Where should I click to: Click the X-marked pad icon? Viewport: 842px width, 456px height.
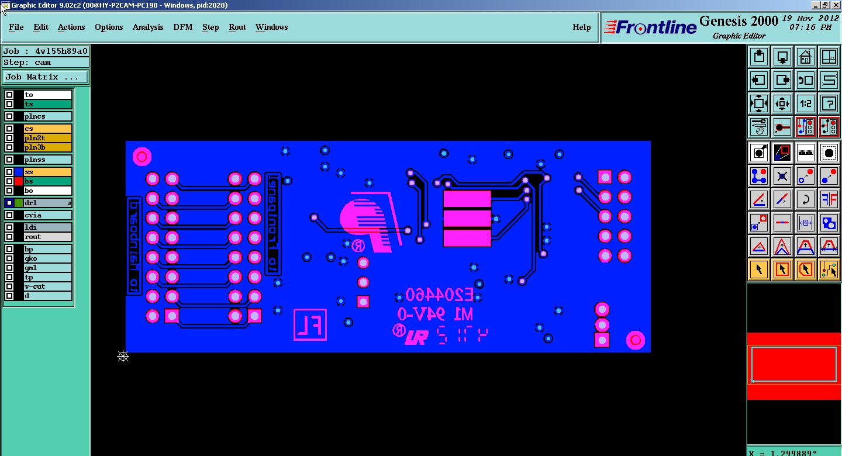click(782, 176)
